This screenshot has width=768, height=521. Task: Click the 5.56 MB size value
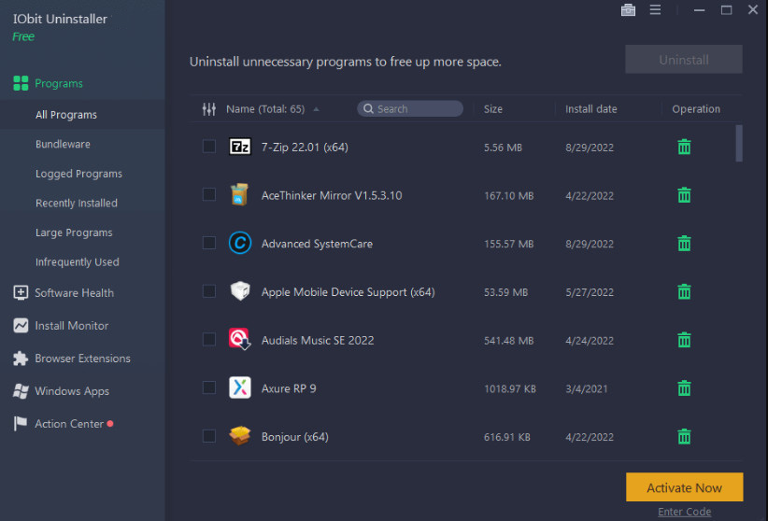pos(503,148)
